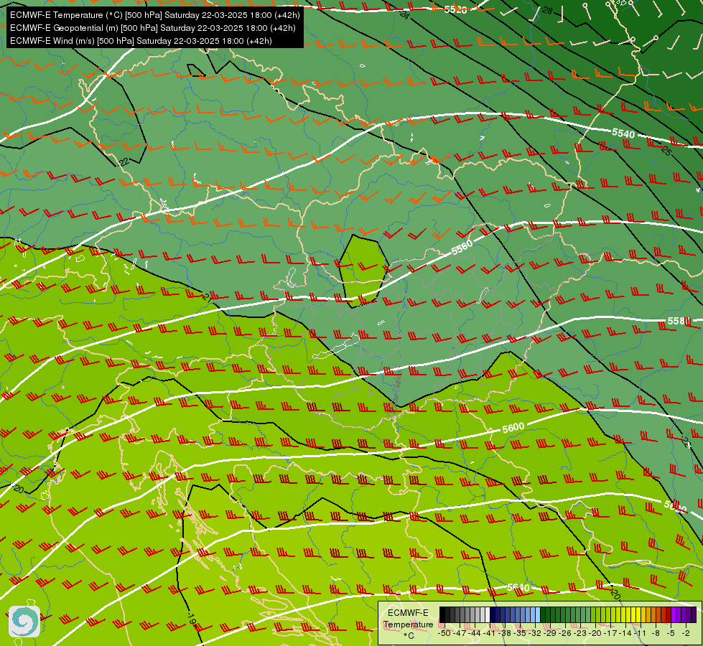Click the '-14' legend value
The image size is (703, 646).
625,633
